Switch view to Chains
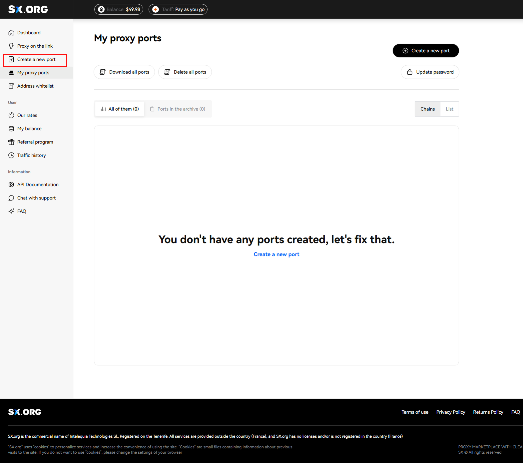This screenshot has height=463, width=523. tap(427, 109)
